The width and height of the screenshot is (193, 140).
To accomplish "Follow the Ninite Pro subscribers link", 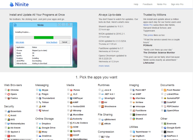I will coord(148,25).
